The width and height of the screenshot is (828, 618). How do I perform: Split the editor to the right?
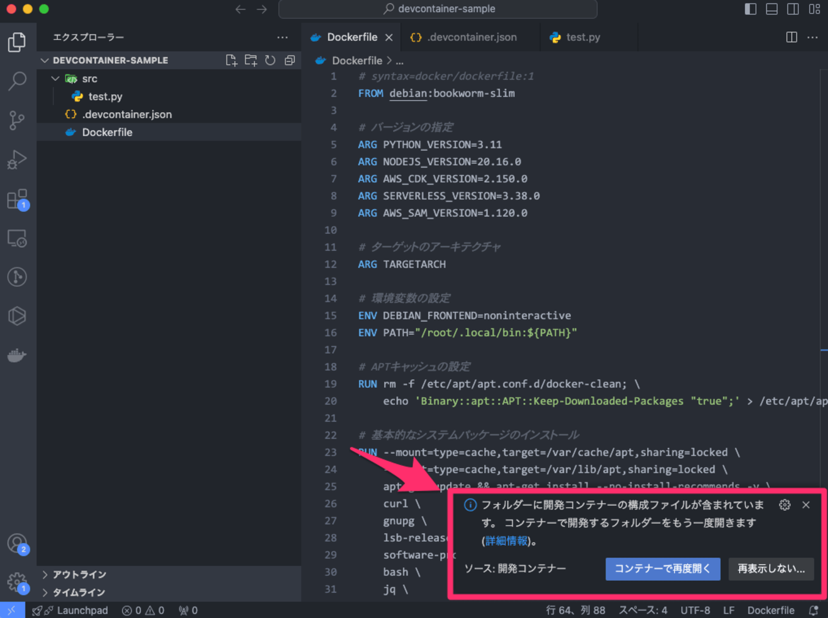tap(791, 37)
